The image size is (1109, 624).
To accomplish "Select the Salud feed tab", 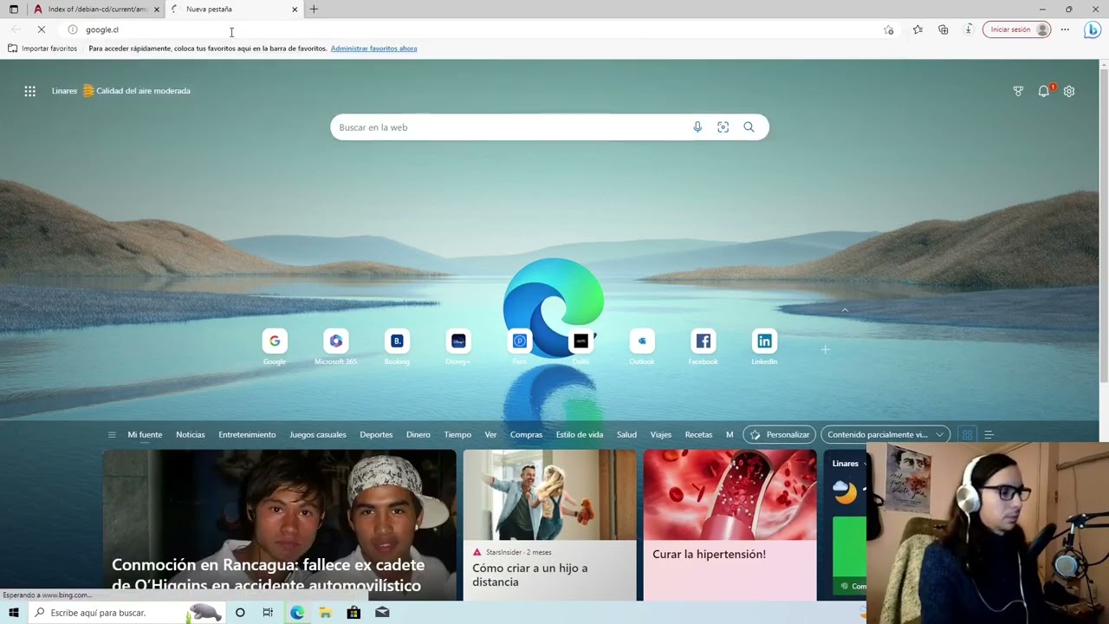I will coord(626,435).
